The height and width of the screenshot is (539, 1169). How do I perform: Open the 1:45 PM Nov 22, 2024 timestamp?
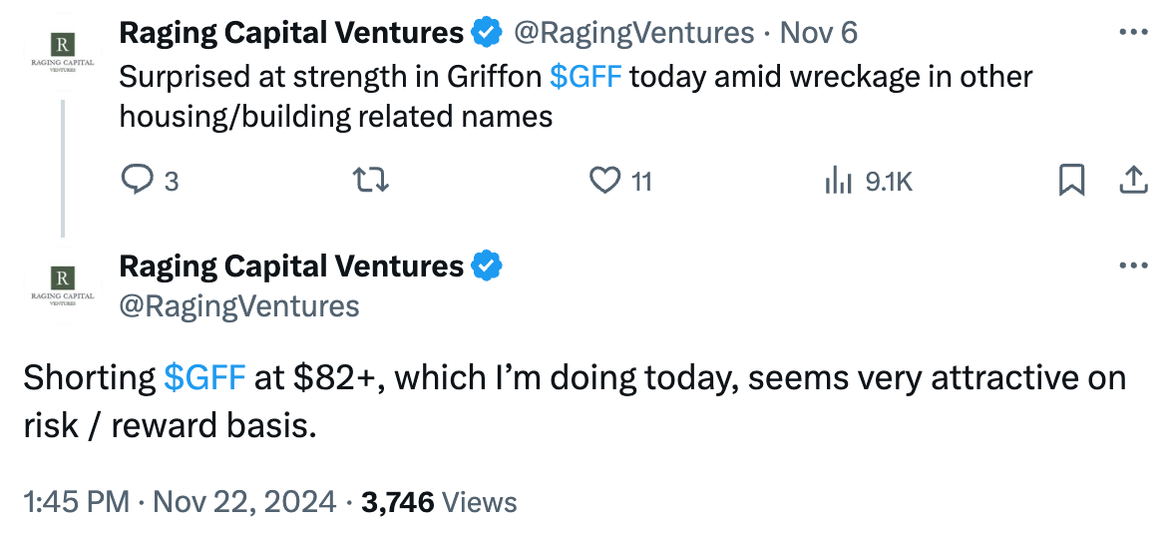pos(180,502)
